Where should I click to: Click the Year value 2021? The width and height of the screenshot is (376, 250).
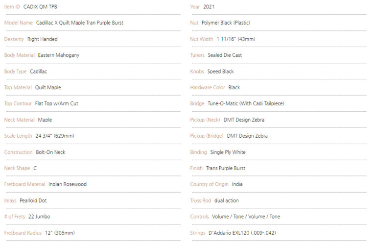[209, 7]
